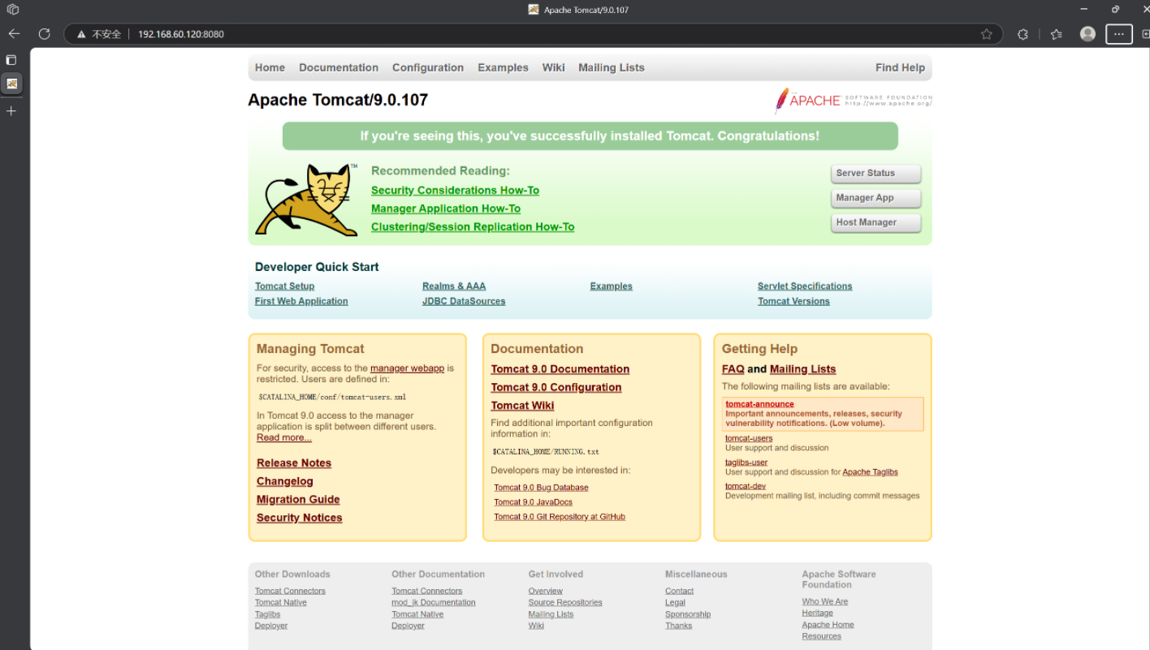Open the browser extensions puzzle icon
Image resolution: width=1150 pixels, height=650 pixels.
[1023, 34]
